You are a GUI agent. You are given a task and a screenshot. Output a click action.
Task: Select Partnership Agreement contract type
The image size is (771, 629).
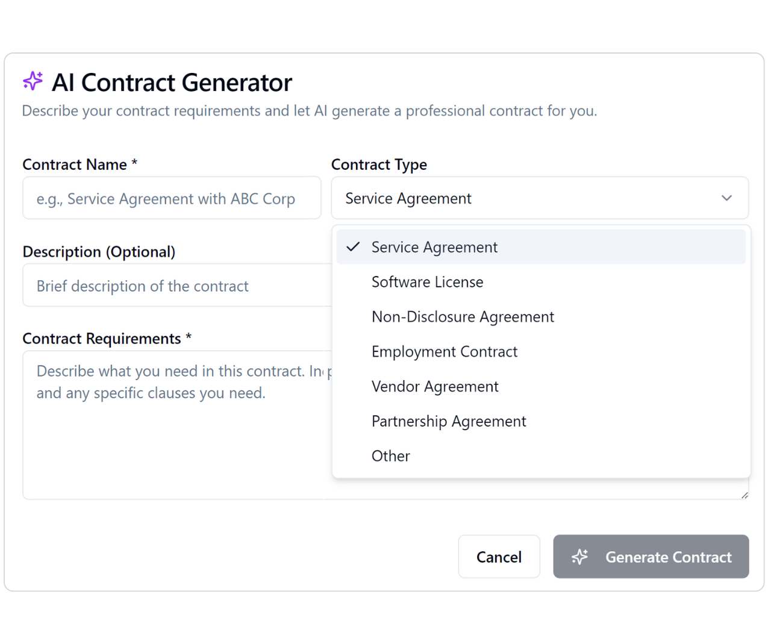click(541, 421)
